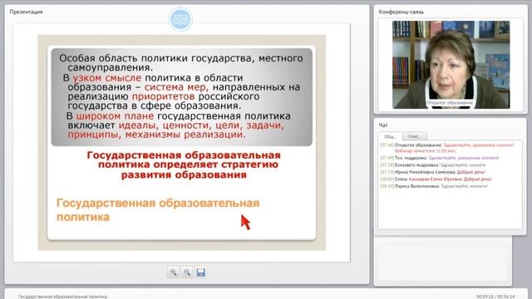The image size is (532, 299).
Task: Open the 'Спис...' tab in chat
Action: click(x=414, y=136)
